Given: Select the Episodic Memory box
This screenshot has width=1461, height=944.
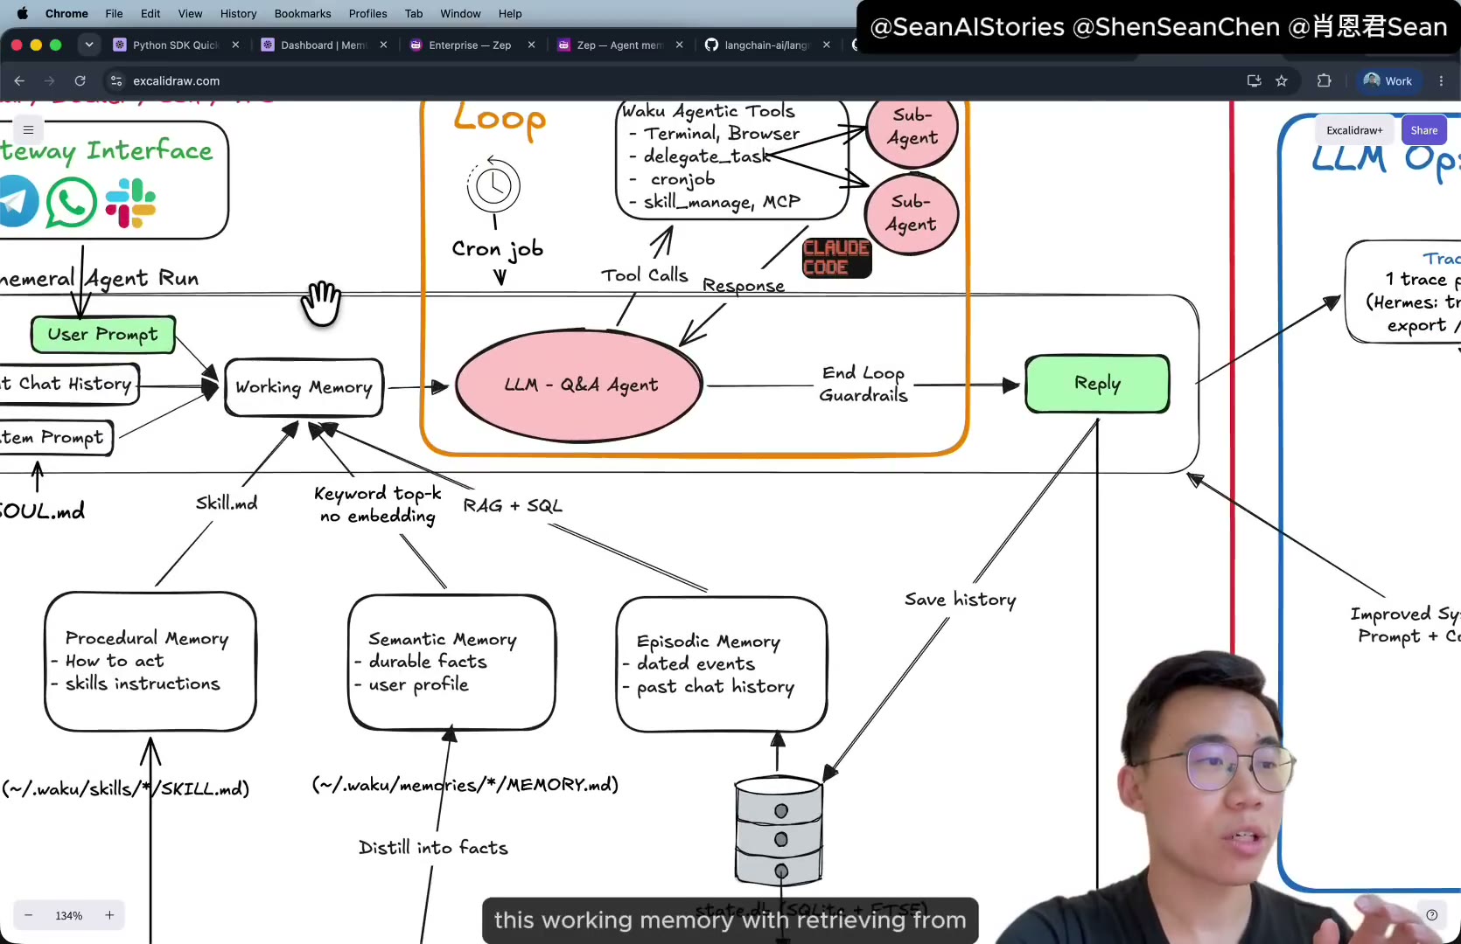Looking at the screenshot, I should coord(722,664).
